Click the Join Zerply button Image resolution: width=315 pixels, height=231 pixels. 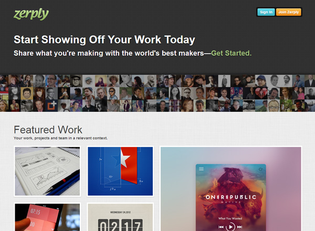(288, 12)
